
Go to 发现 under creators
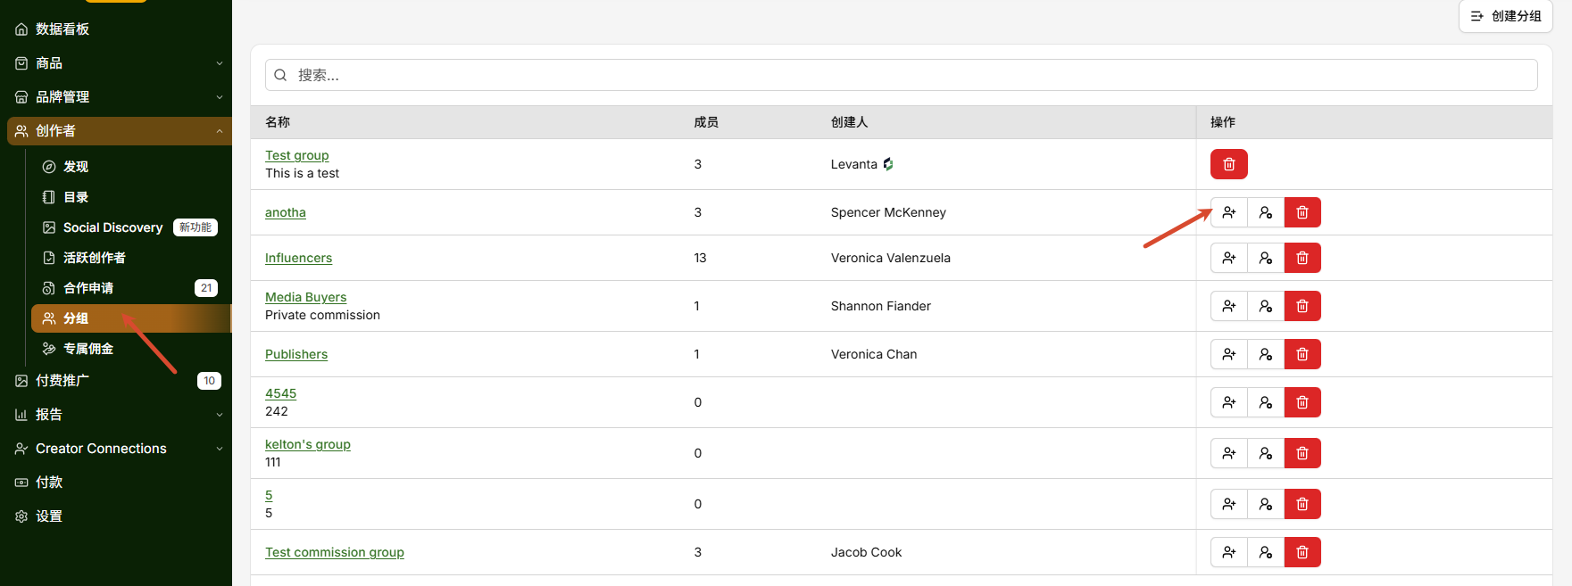130,167
